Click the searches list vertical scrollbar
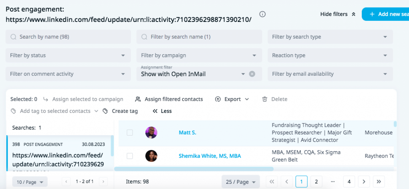Viewport: 409px width, 189px height. tap(112, 146)
